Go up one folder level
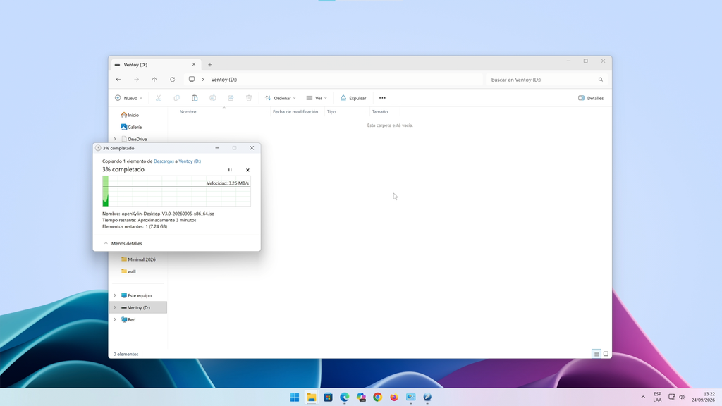 tap(154, 80)
